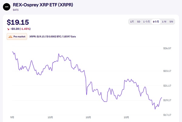Click the $23.17 y-axis label
This screenshot has width=182, height=122.
(167, 71)
